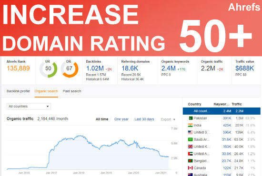262x176 pixels.
Task: Click the United Kingdom flag icon
Action: [x=191, y=147]
